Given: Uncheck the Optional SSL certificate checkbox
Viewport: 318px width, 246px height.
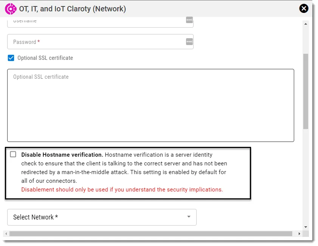Looking at the screenshot, I should 11,58.
